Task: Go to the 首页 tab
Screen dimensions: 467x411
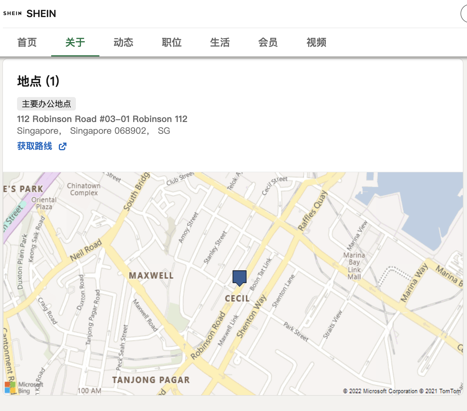Action: [27, 43]
